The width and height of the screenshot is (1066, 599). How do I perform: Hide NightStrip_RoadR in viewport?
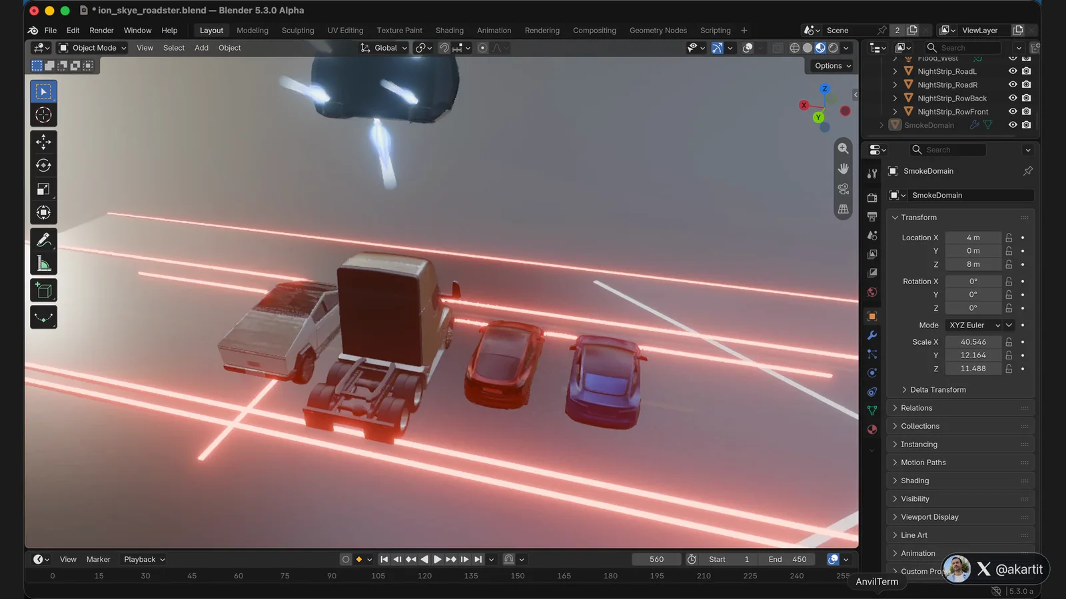[x=1013, y=85]
